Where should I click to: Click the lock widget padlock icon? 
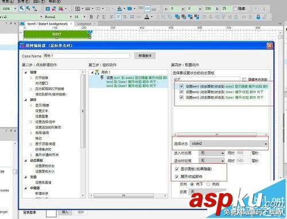pyautogui.click(x=258, y=17)
